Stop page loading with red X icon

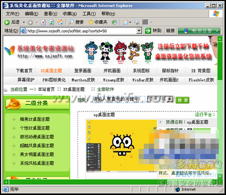pos(43,23)
